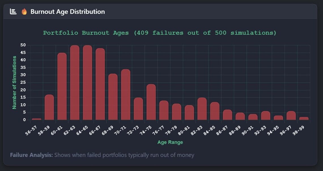
Task: Select the 64-65 age bar
Action: pyautogui.click(x=88, y=82)
